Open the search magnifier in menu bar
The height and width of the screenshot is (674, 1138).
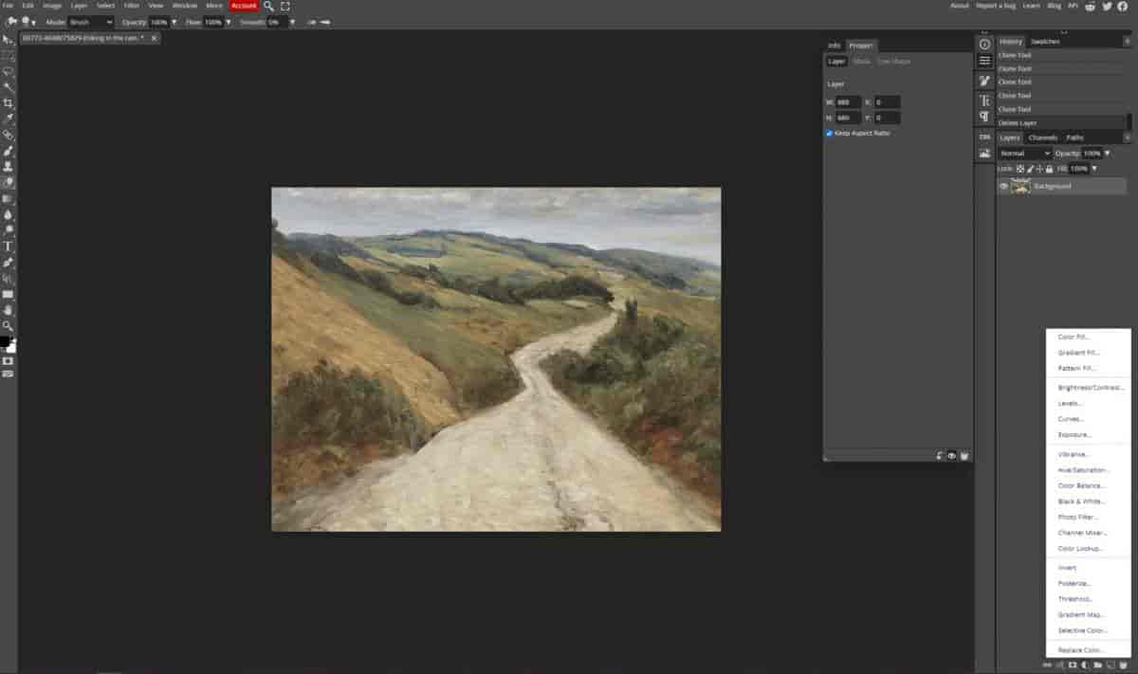point(269,6)
